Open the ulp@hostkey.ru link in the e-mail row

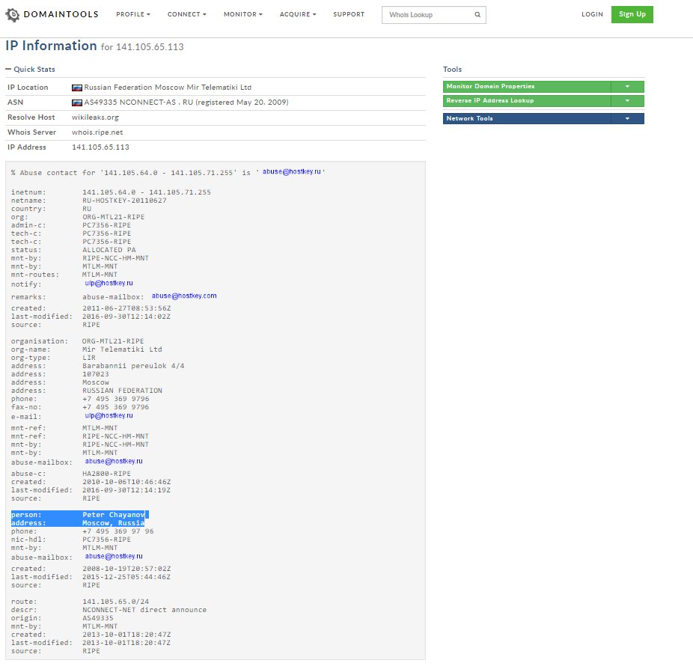coord(109,415)
